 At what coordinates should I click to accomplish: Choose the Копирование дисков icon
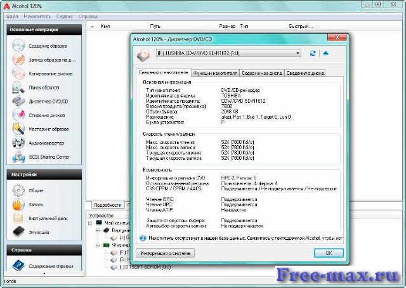coord(18,74)
